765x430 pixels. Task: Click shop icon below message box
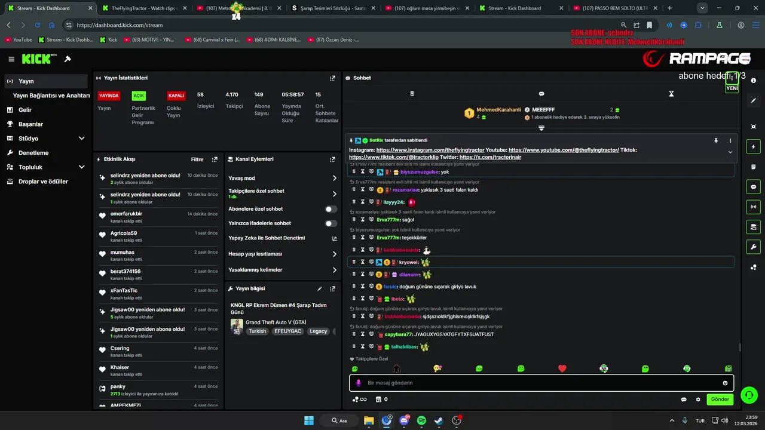coord(378,400)
